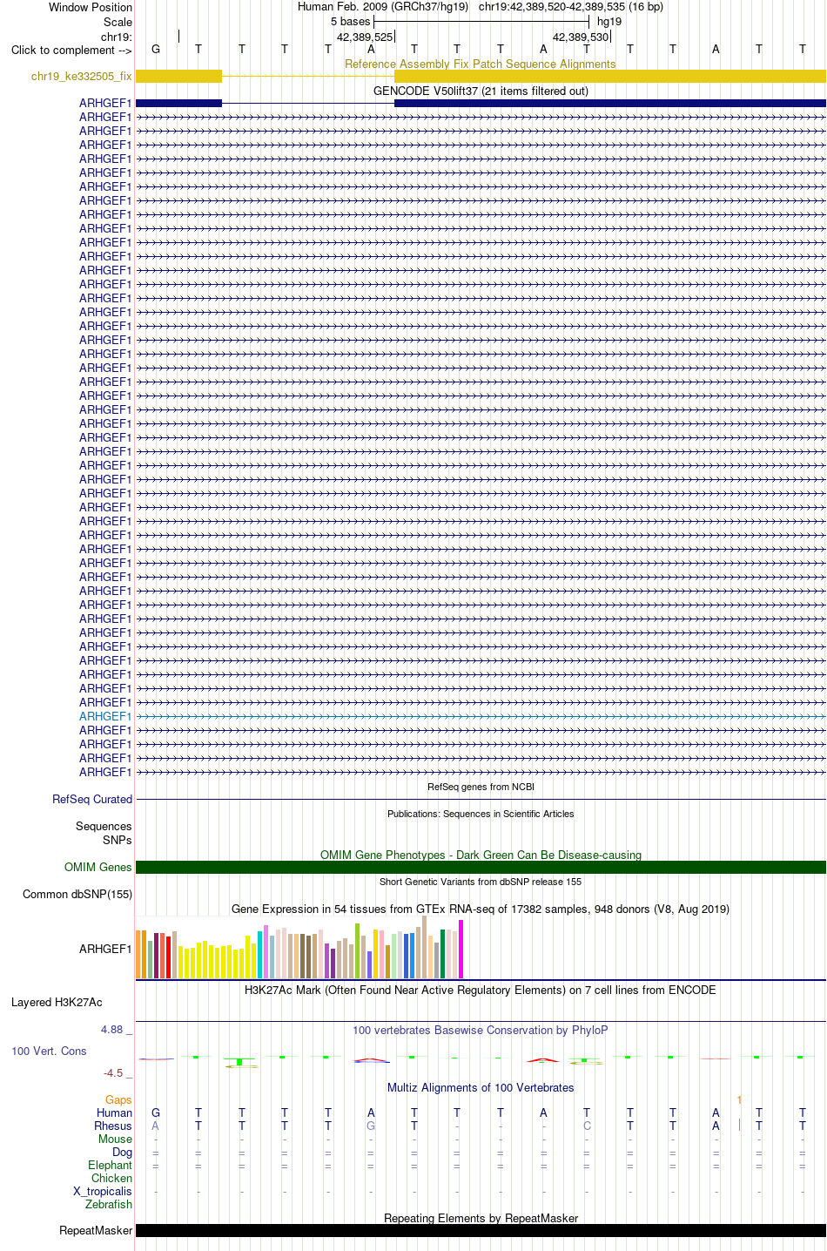827x1251 pixels.
Task: Select the Window Position label
Action: pyautogui.click(x=91, y=7)
